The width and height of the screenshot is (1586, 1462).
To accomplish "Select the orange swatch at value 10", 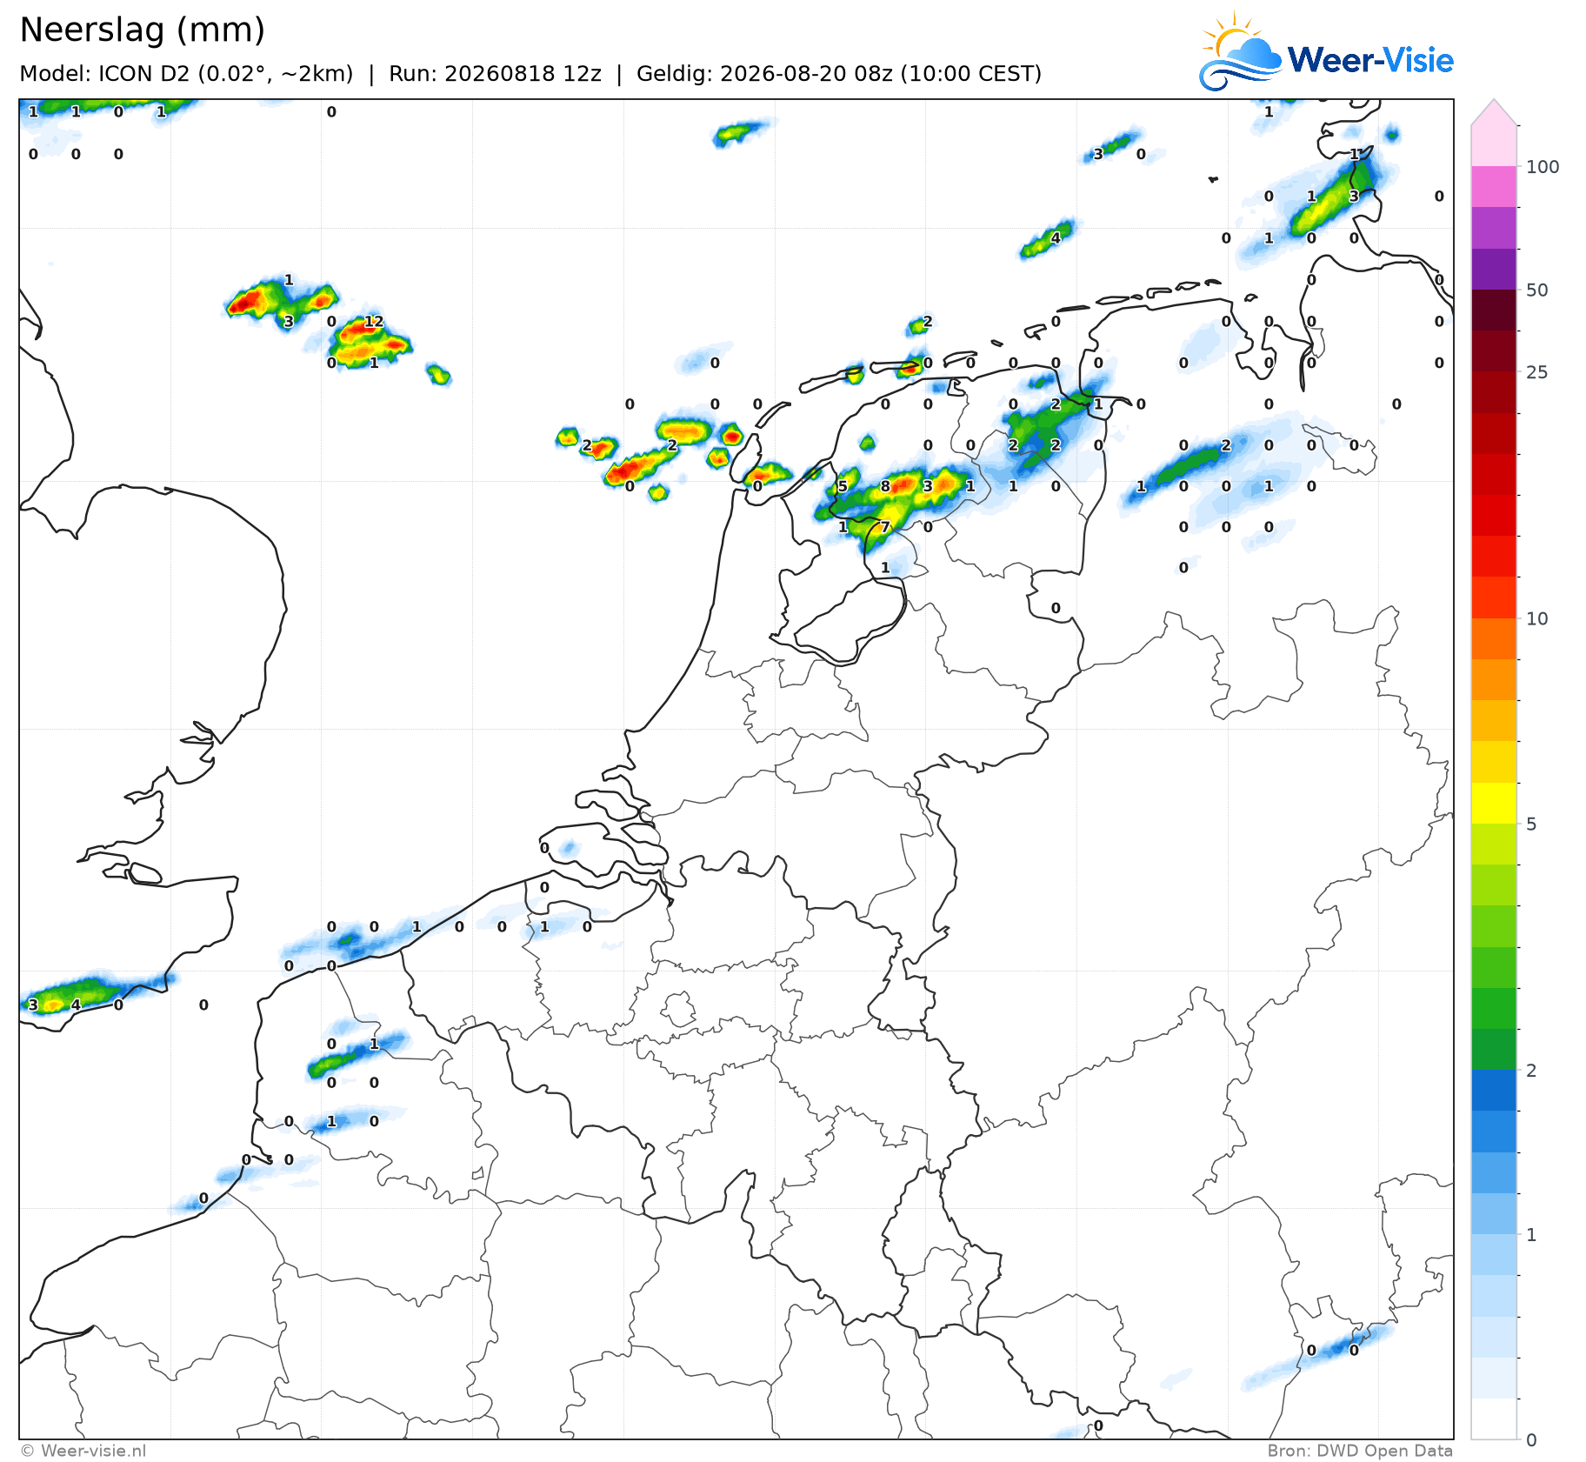I will click(x=1494, y=639).
